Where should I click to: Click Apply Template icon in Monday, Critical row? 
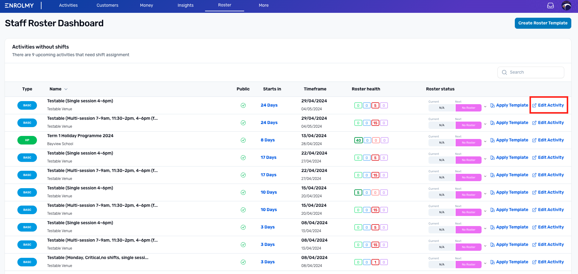click(493, 262)
